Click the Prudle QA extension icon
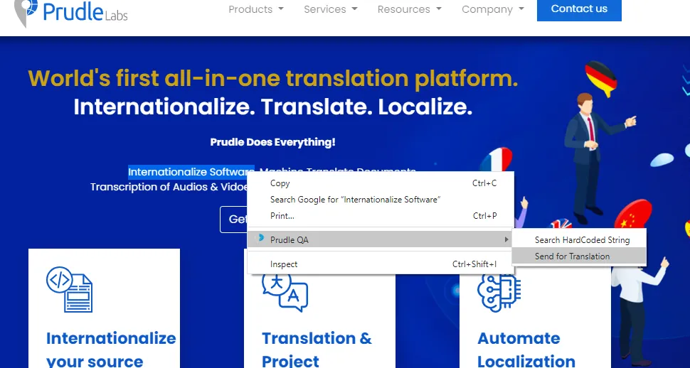Screen dimensions: 690x368 [260, 238]
